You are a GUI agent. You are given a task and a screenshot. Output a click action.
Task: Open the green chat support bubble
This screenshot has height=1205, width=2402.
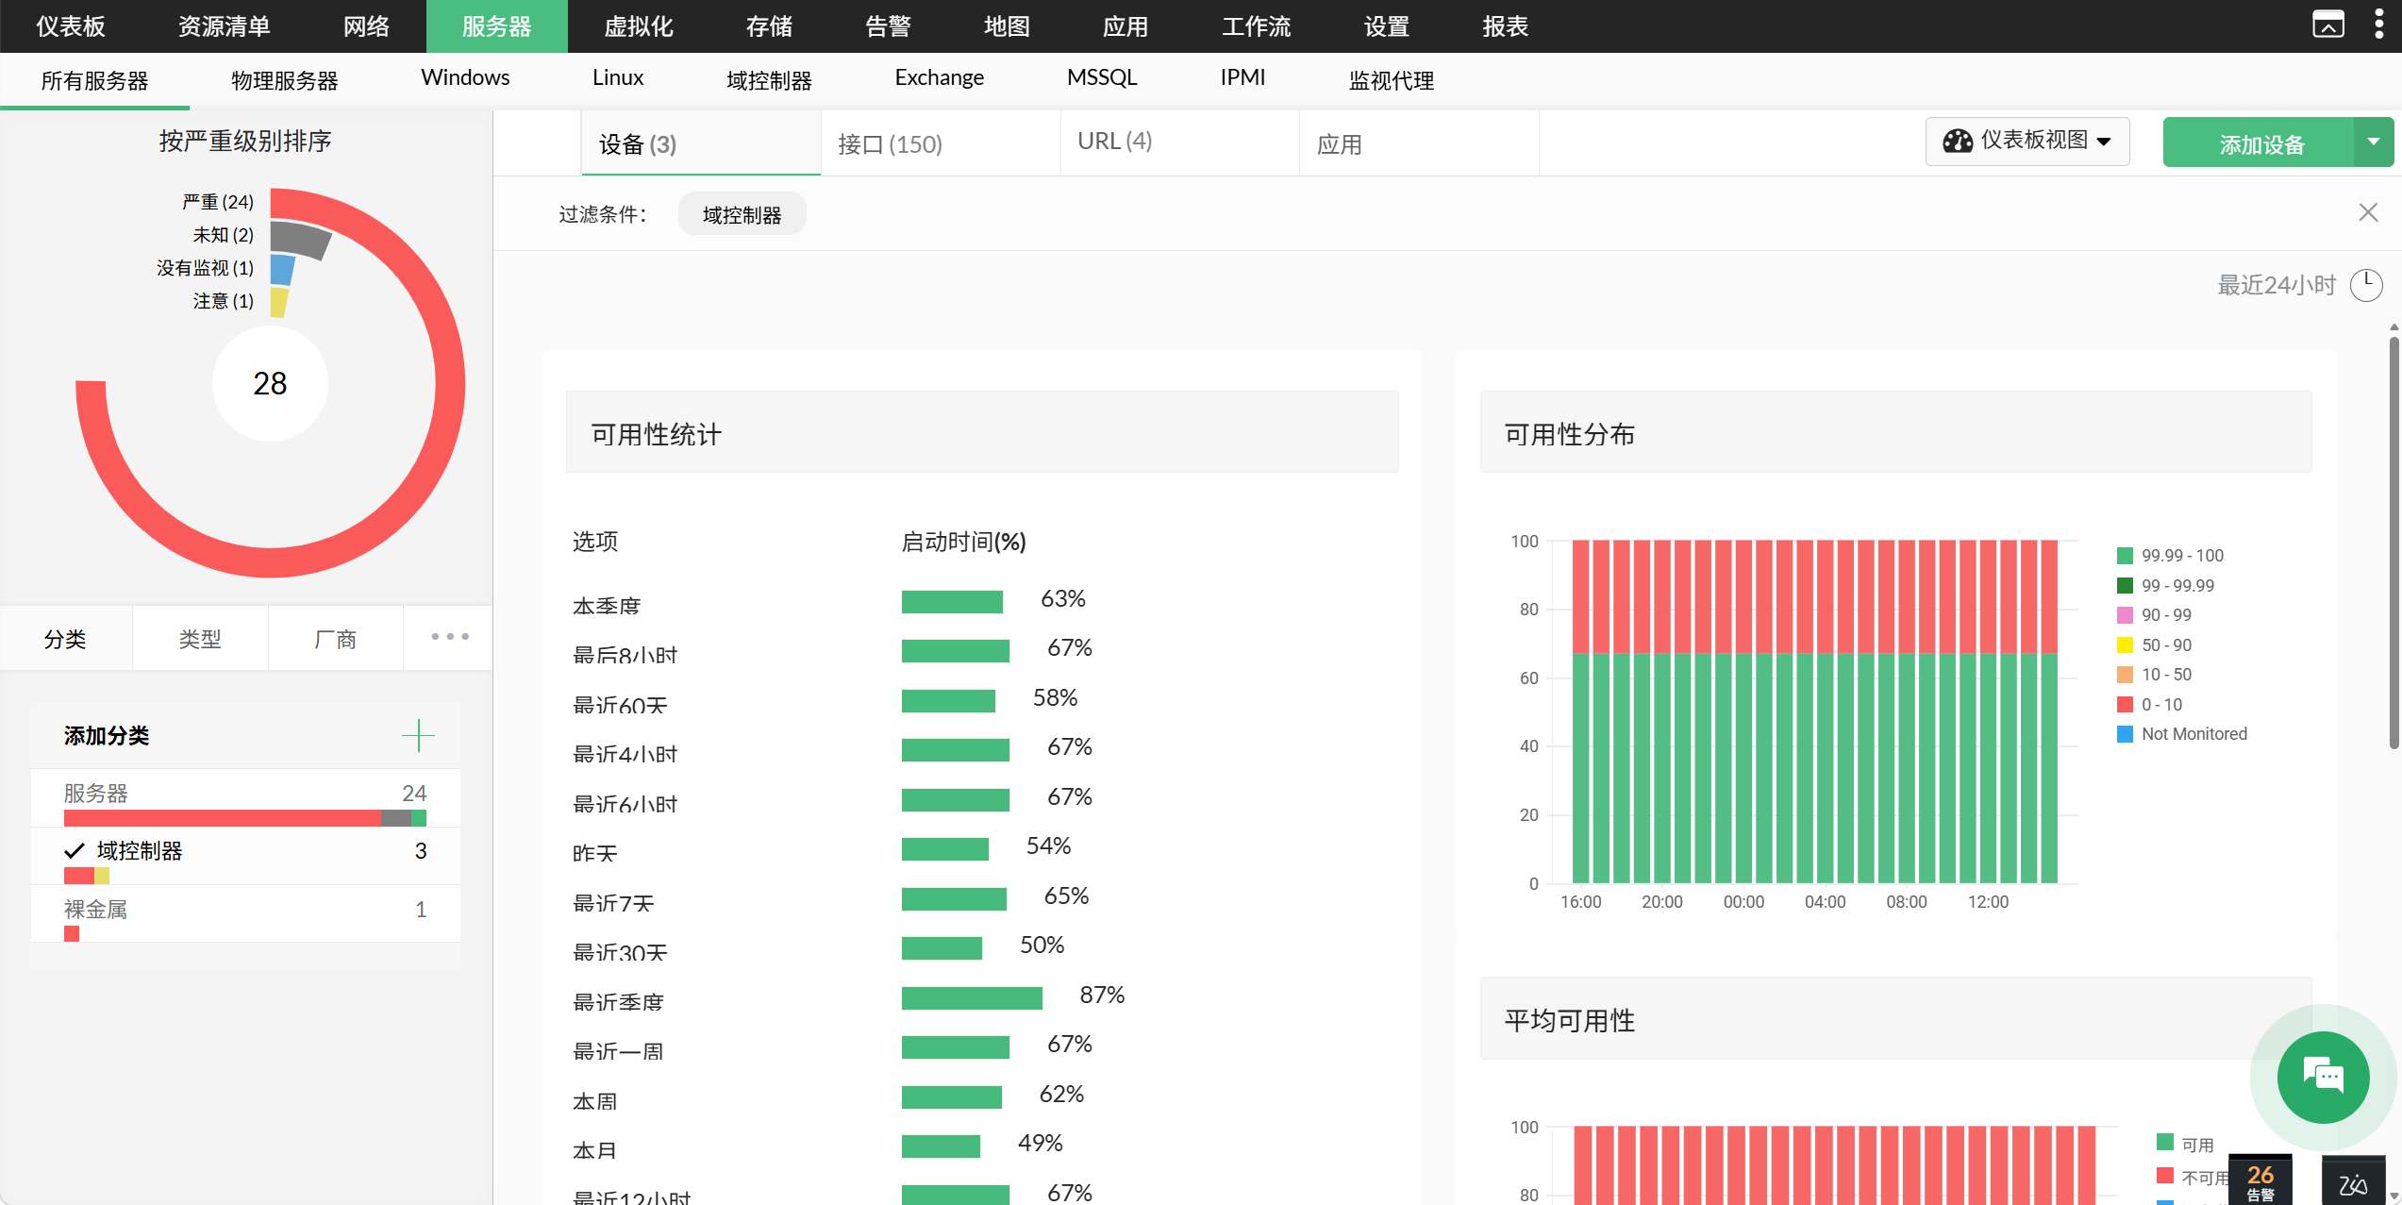pos(2323,1077)
